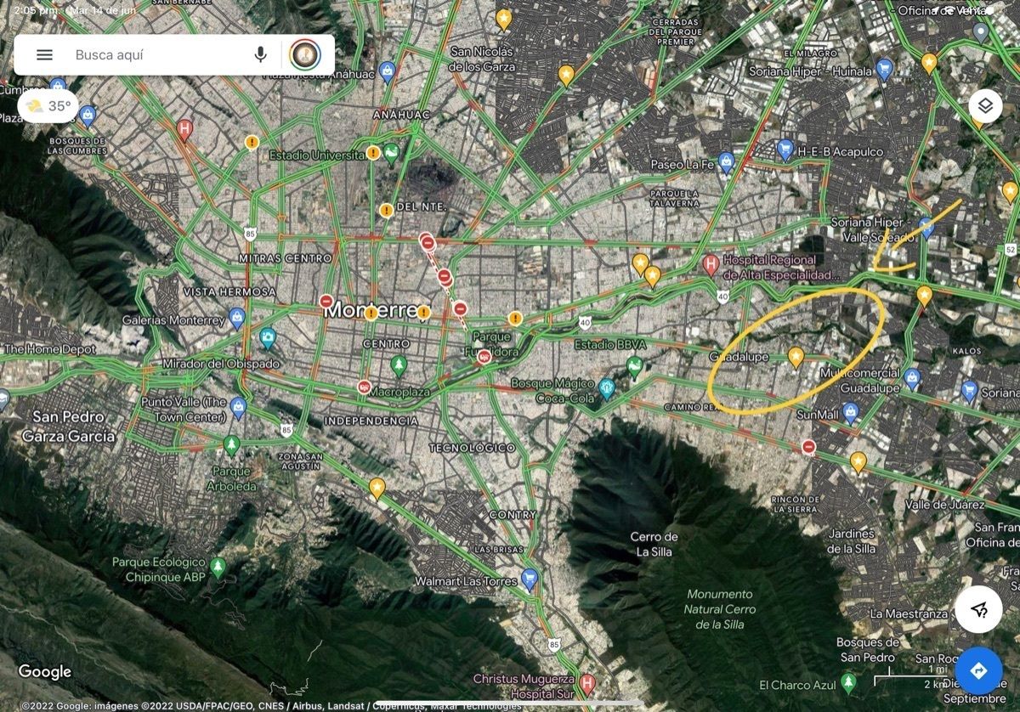
Task: Select the H-E-B Acapulco cart pin
Action: pyautogui.click(x=785, y=150)
